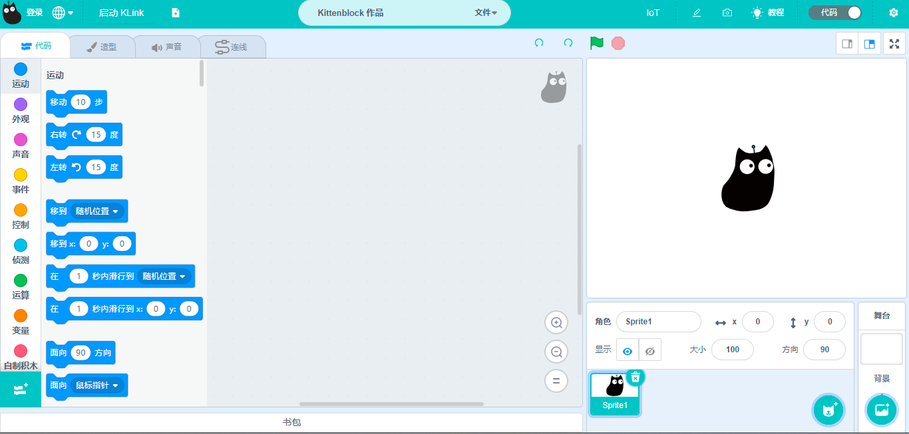The height and width of the screenshot is (434, 909).
Task: Enter fullscreen stage mode
Action: [894, 44]
